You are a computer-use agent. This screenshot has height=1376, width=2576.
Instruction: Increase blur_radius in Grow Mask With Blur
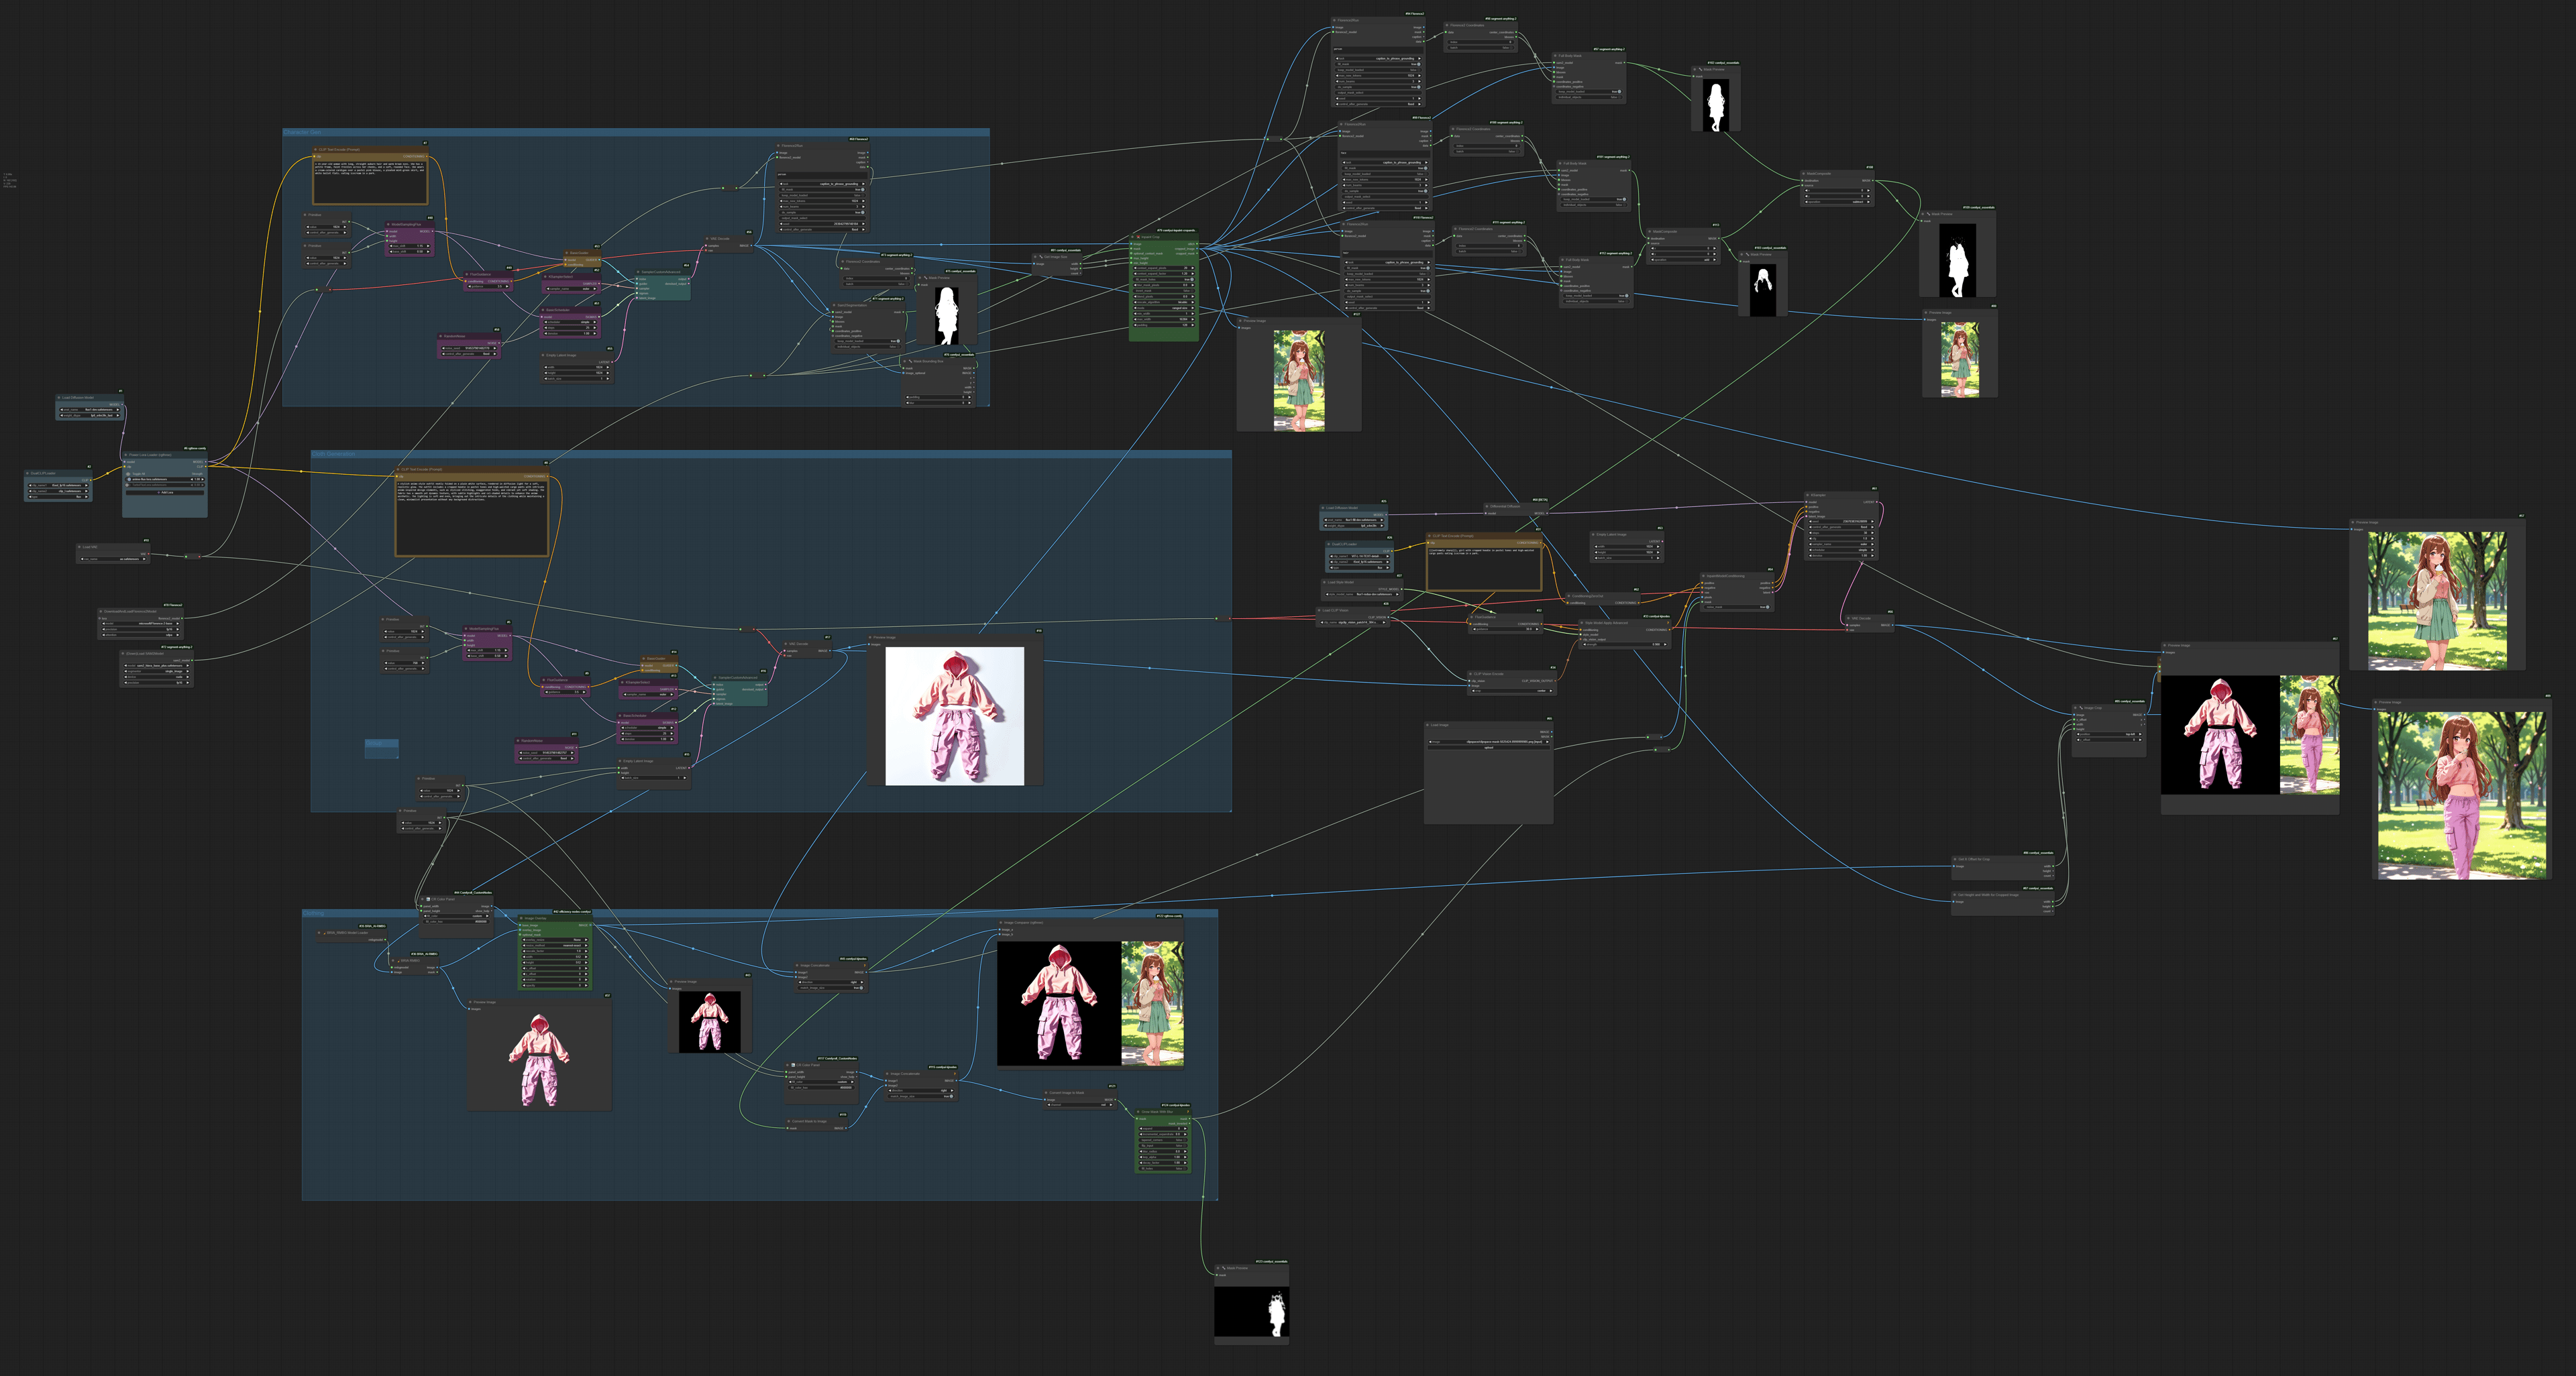click(x=1185, y=1151)
